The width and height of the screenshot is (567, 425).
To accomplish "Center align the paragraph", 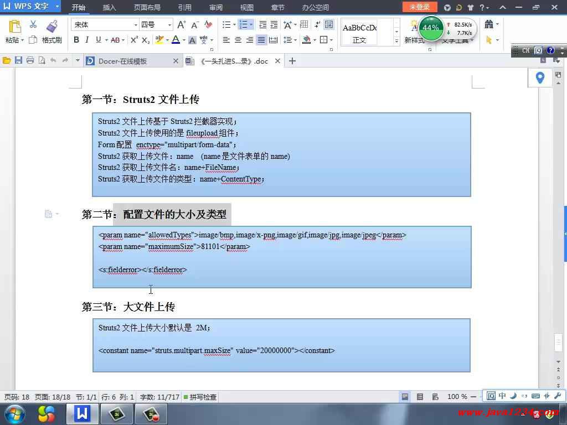I will (x=238, y=40).
